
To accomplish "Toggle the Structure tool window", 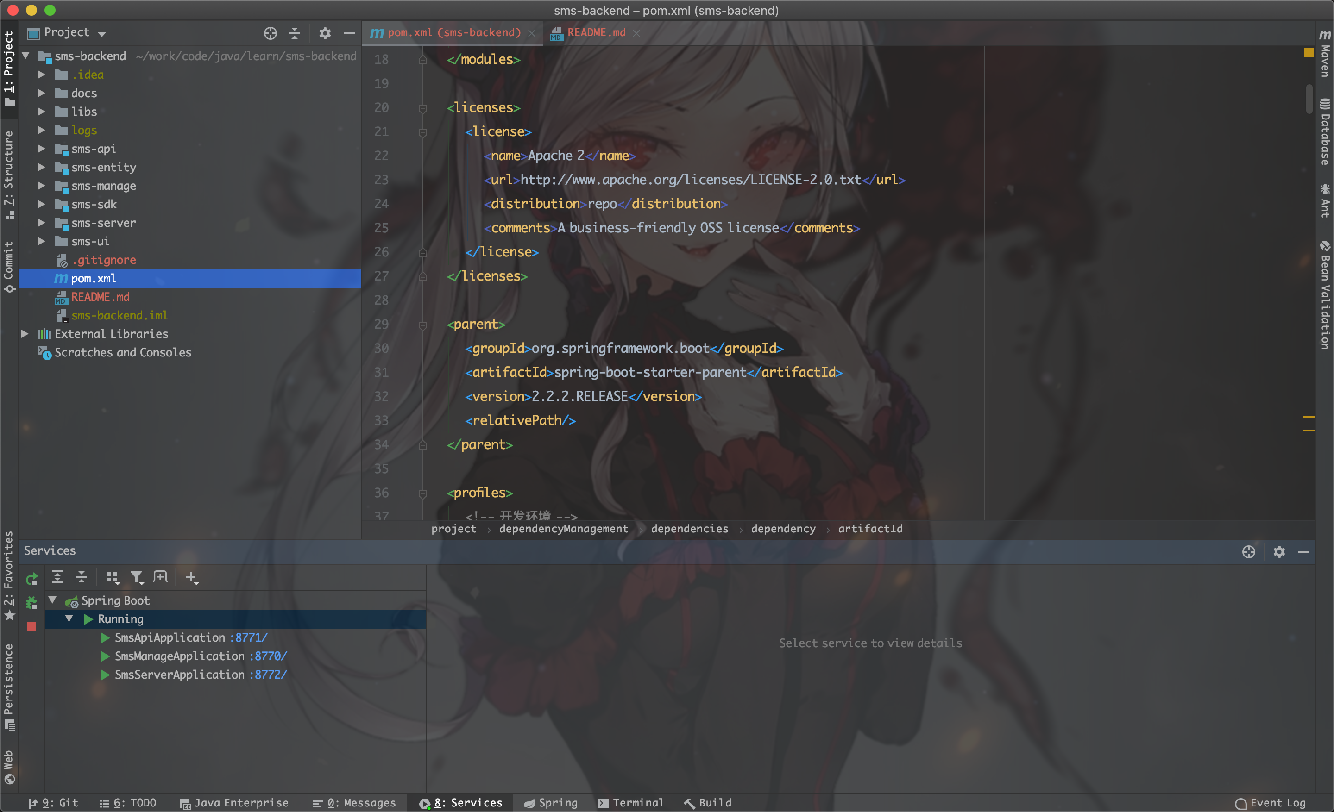I will (x=9, y=173).
